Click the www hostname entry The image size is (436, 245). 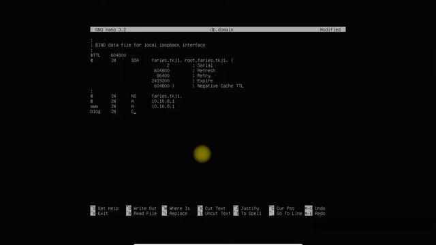click(94, 106)
